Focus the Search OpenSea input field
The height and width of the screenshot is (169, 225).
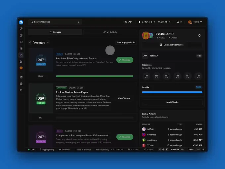coord(55,22)
